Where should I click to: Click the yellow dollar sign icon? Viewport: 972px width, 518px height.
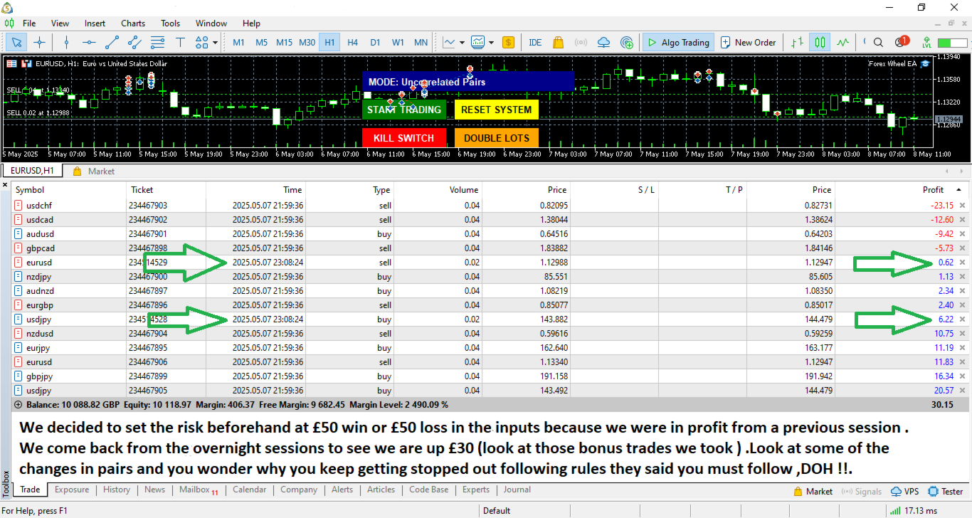[508, 42]
